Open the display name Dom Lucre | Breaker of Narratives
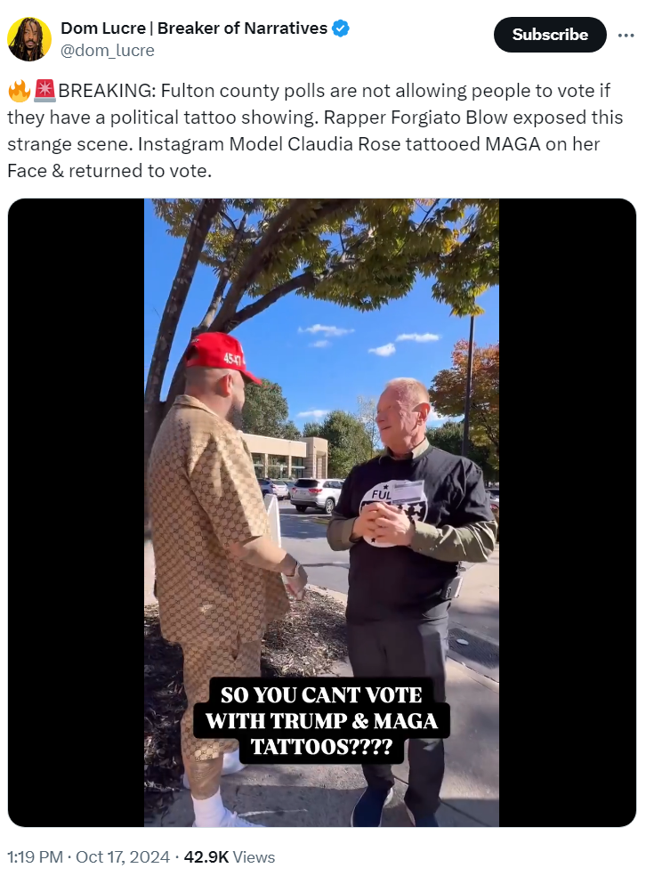This screenshot has width=646, height=876. pos(194,28)
